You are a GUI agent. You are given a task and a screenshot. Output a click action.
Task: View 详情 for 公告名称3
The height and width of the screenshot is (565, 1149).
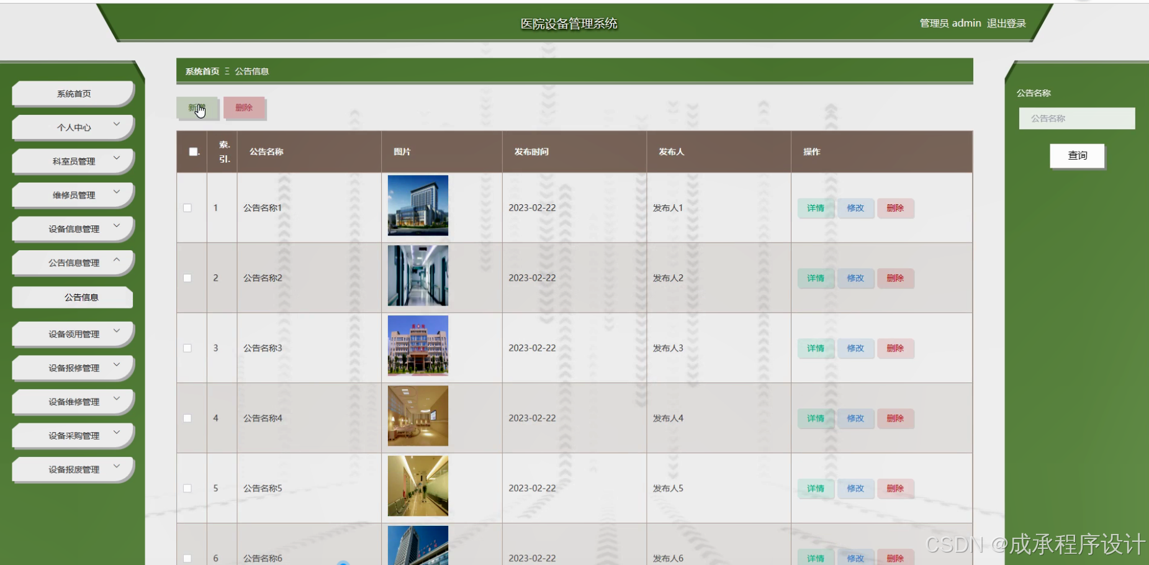816,348
